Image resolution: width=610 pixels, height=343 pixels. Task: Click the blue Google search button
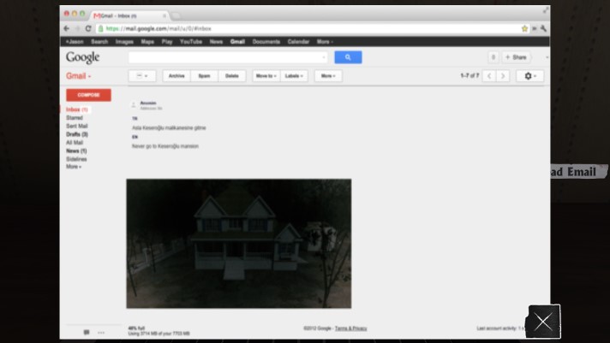point(348,57)
